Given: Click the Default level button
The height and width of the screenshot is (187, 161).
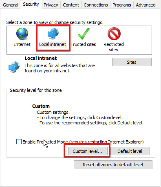Looking at the screenshot, I should (x=130, y=151).
